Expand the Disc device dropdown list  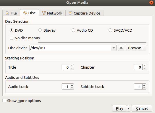click(114, 48)
